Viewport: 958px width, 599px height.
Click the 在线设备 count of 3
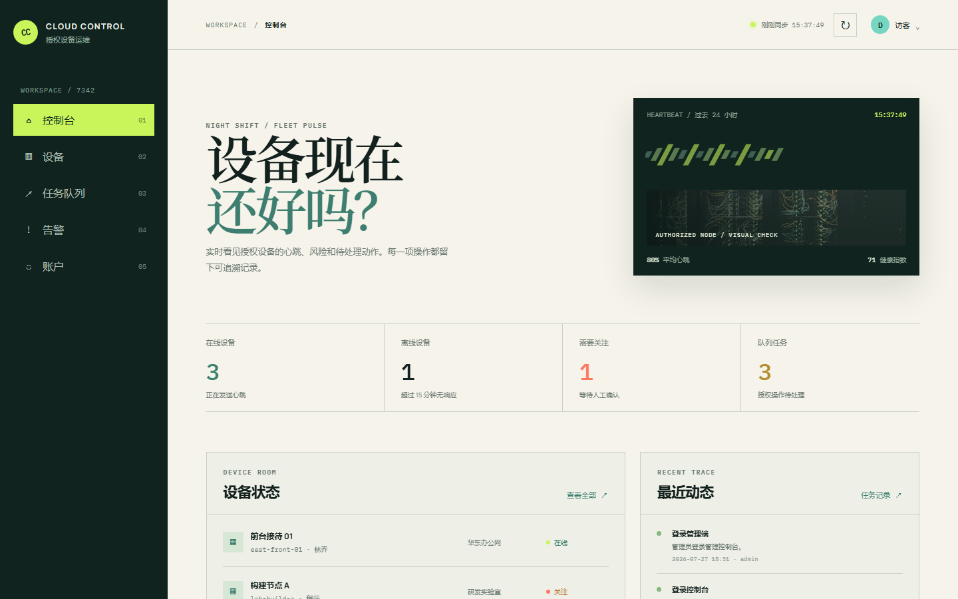click(x=213, y=371)
